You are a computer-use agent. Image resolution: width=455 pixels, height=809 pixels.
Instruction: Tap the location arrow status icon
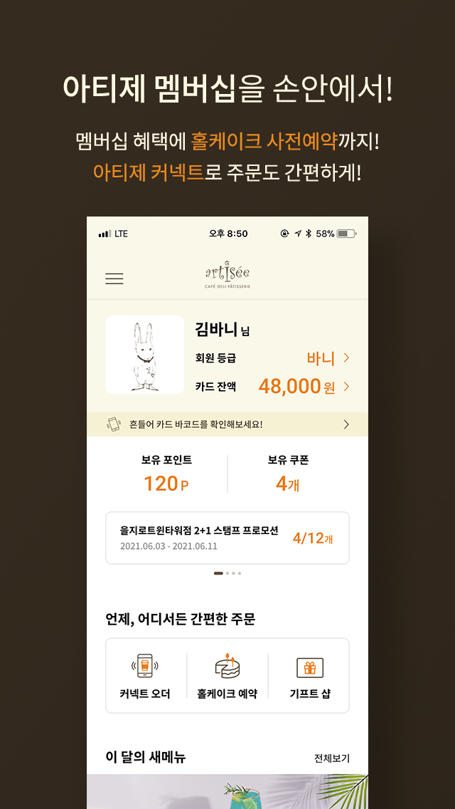pyautogui.click(x=298, y=234)
